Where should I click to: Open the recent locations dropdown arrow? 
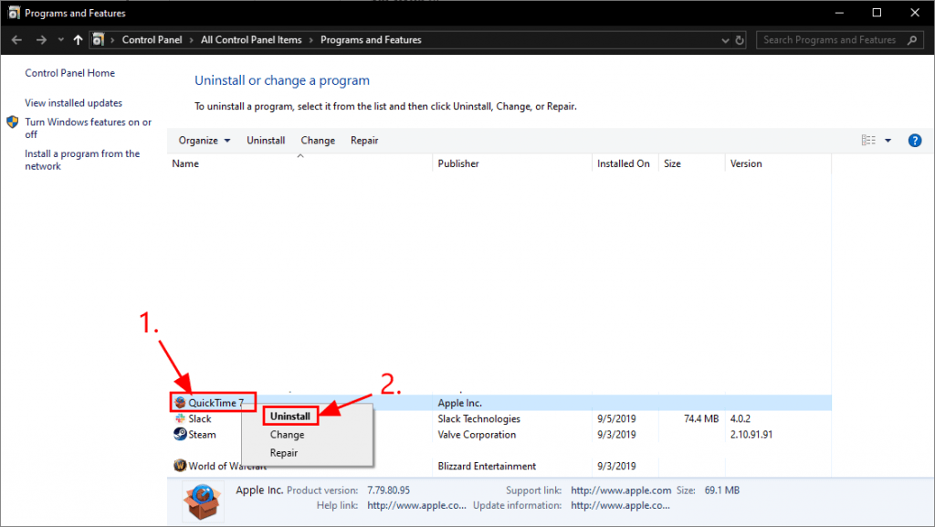click(61, 40)
